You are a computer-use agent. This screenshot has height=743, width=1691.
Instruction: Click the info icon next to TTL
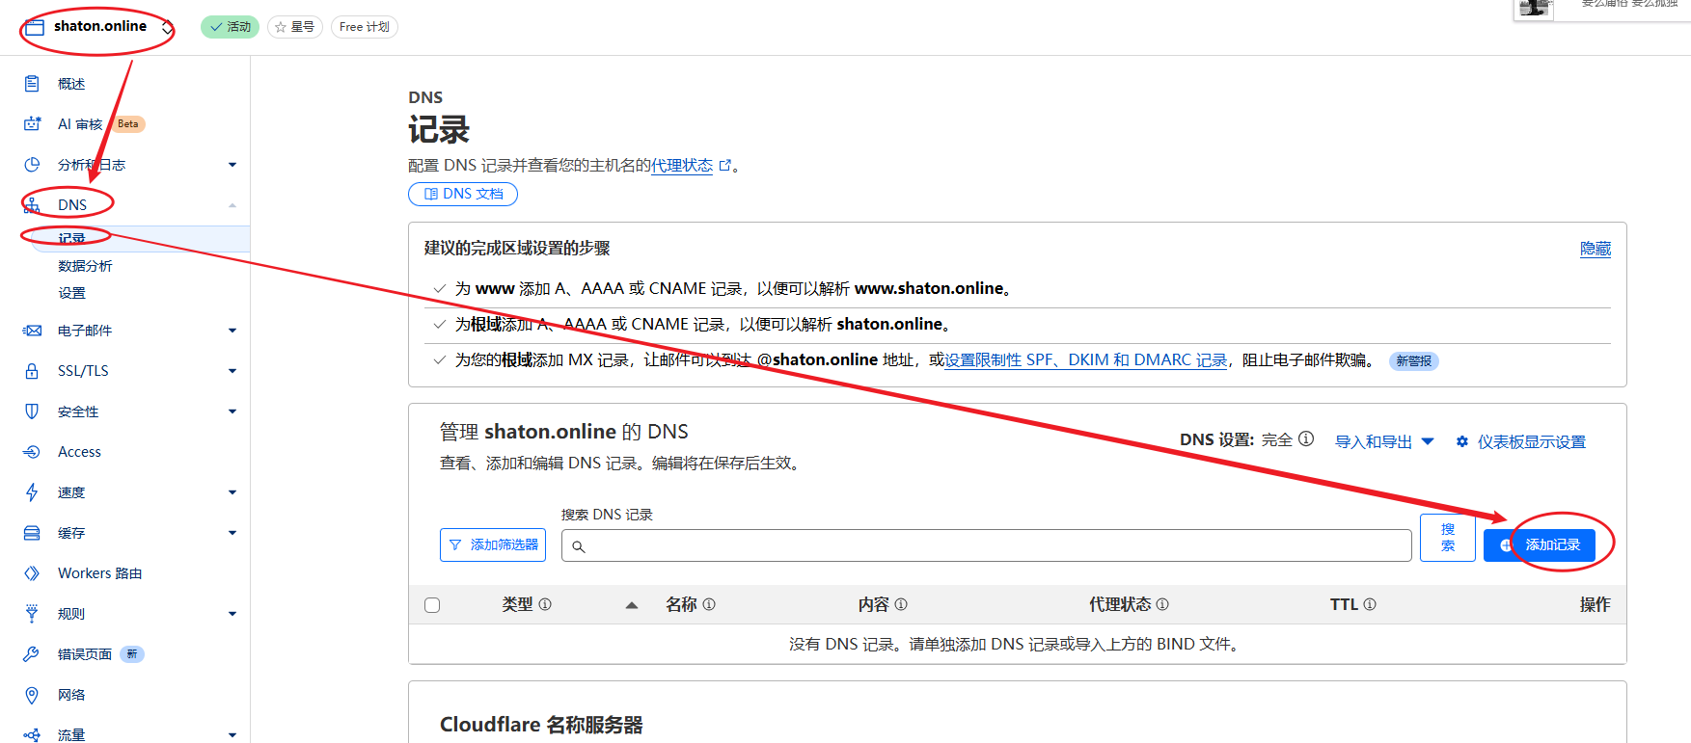click(1370, 604)
